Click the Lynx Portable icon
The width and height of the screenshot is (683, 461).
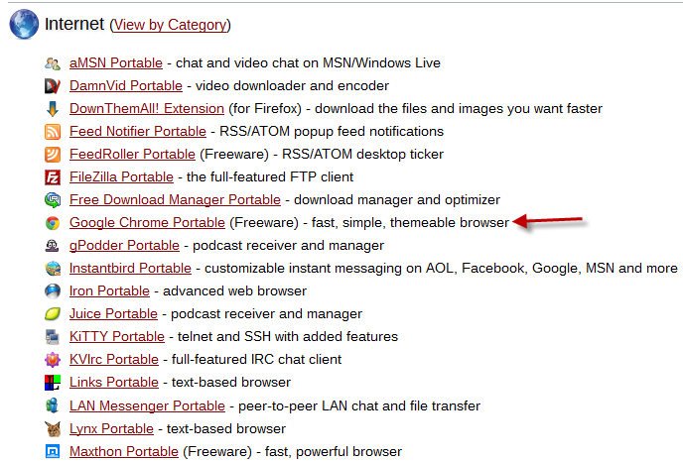(53, 429)
